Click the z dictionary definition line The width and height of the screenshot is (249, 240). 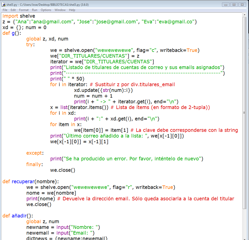pyautogui.click(x=100, y=22)
